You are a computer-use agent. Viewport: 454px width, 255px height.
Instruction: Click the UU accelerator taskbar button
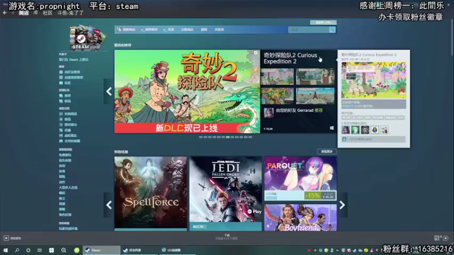[x=177, y=250]
